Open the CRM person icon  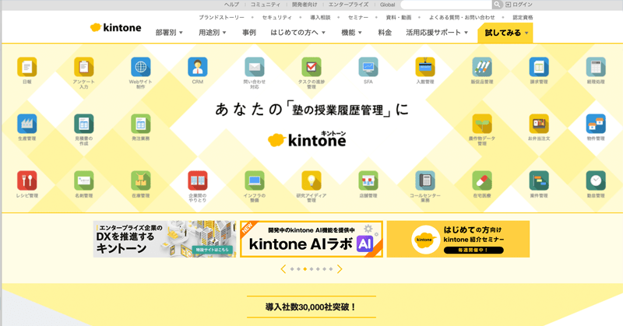[198, 67]
